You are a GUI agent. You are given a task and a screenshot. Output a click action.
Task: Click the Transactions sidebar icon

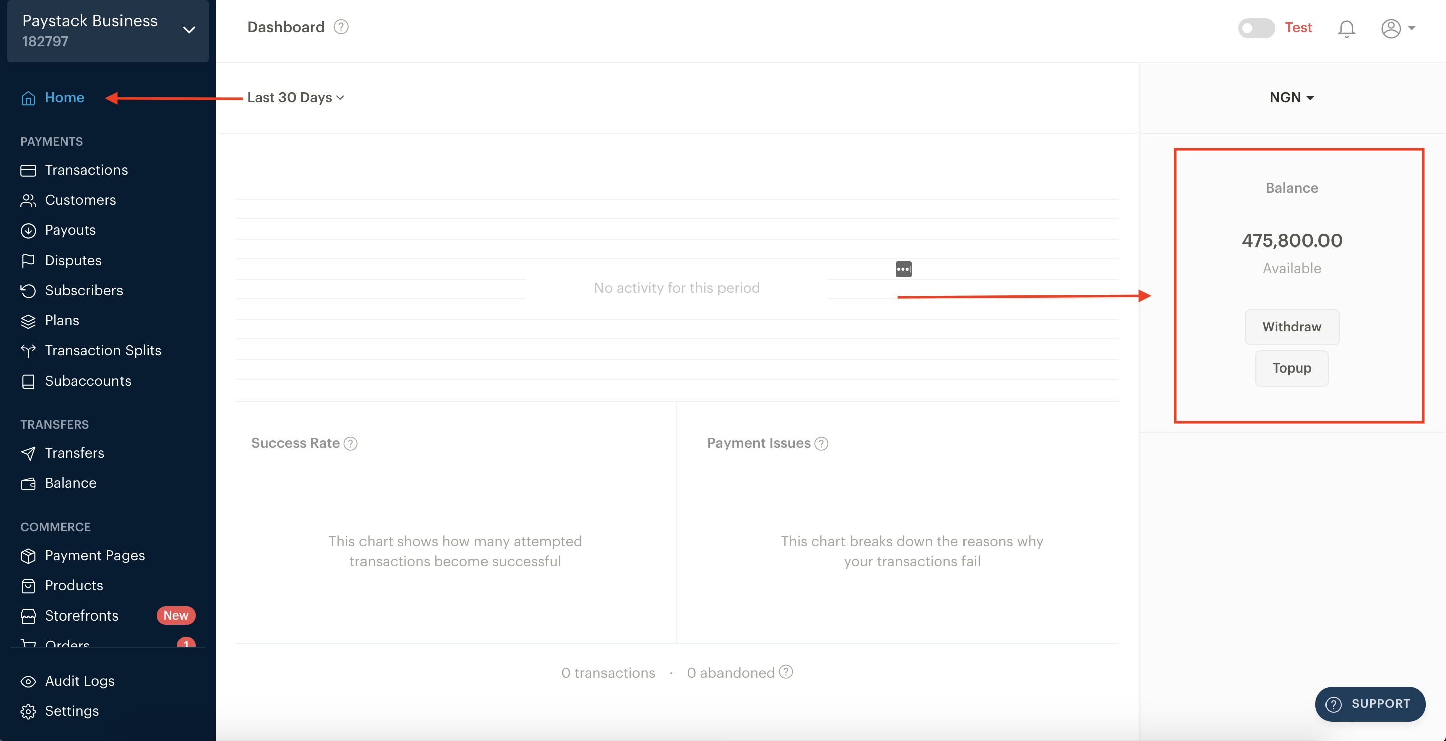[28, 169]
